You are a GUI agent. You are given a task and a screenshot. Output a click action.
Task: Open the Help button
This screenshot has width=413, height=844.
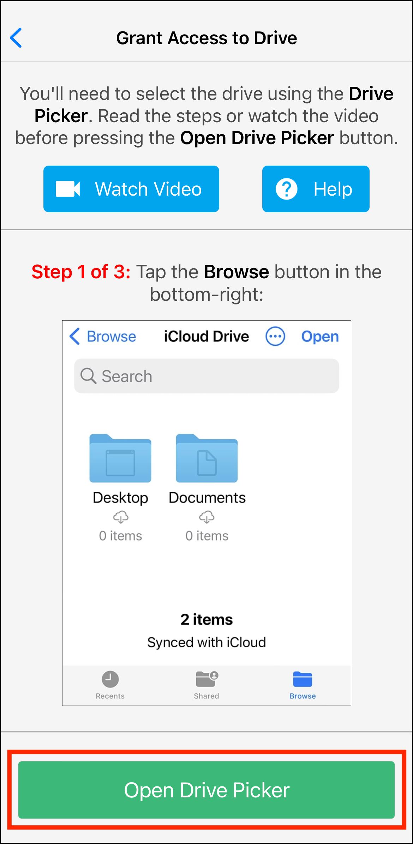[x=316, y=189]
